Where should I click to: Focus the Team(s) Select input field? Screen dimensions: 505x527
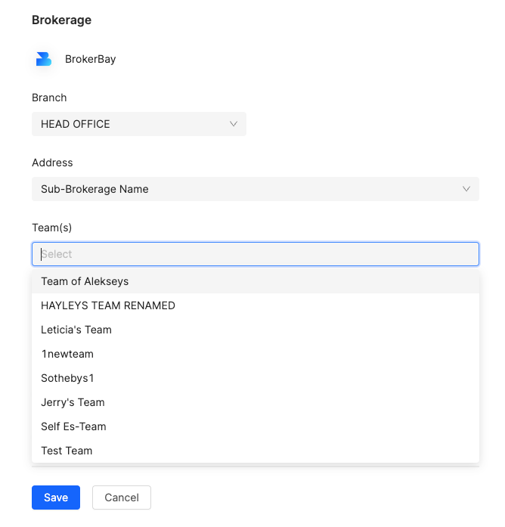pyautogui.click(x=256, y=254)
